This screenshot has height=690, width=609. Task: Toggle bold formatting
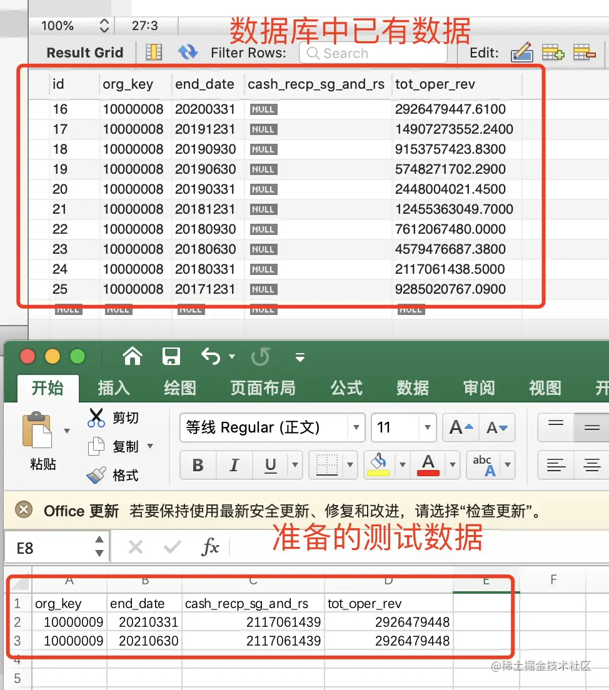coord(198,465)
